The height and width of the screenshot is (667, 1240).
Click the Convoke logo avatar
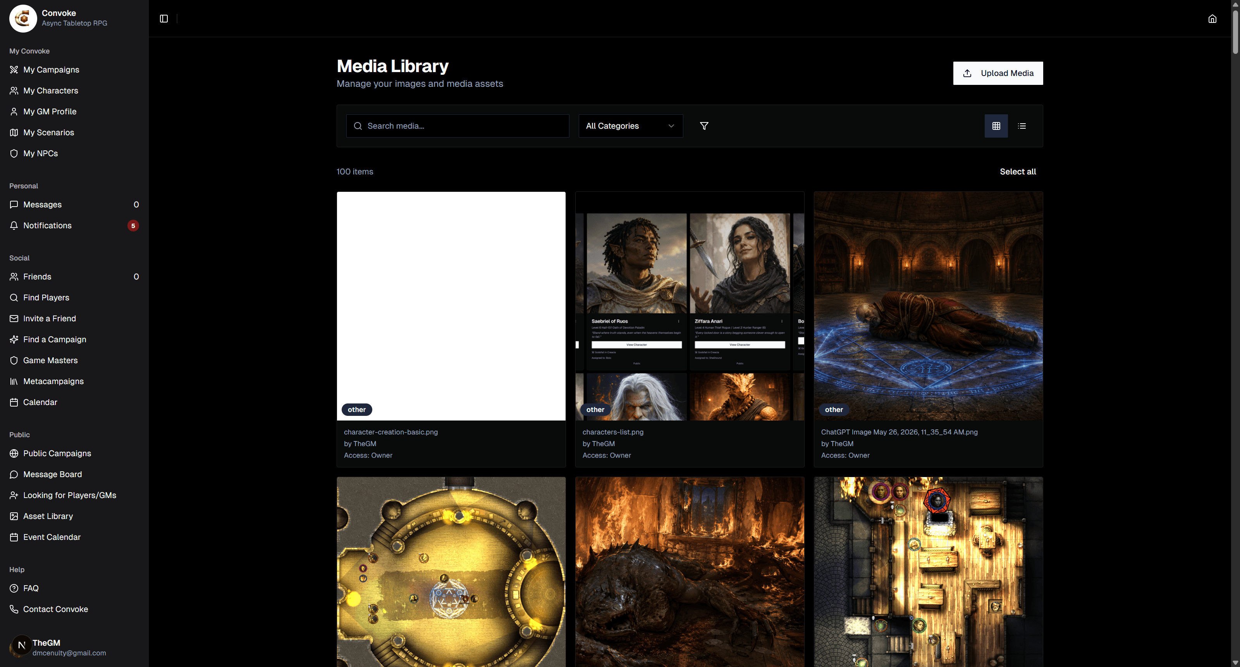pyautogui.click(x=22, y=18)
